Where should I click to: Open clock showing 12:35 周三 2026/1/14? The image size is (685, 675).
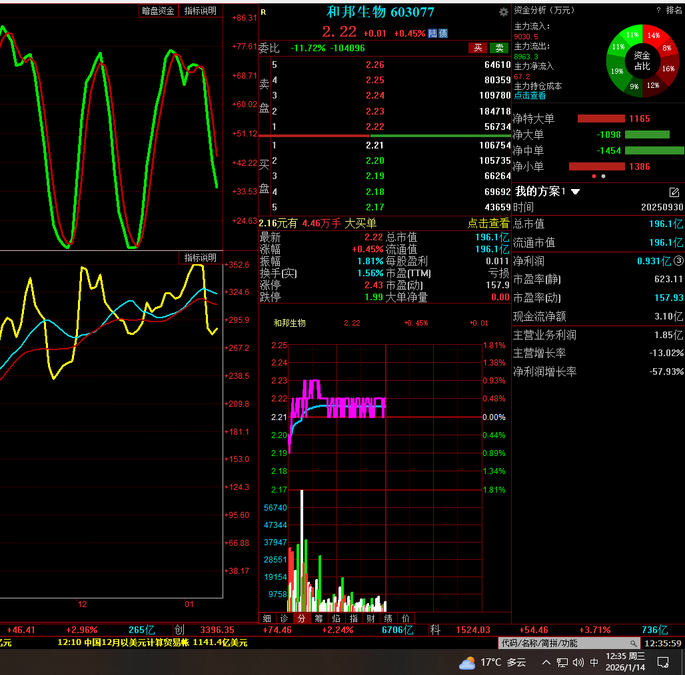(x=625, y=662)
